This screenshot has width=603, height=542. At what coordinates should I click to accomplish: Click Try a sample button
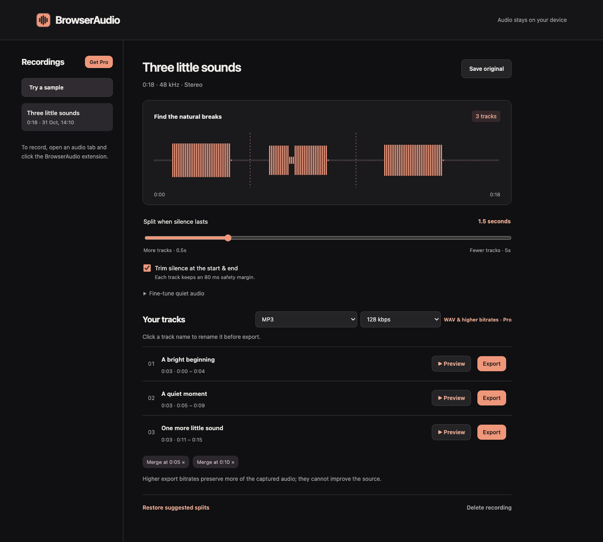pos(67,88)
